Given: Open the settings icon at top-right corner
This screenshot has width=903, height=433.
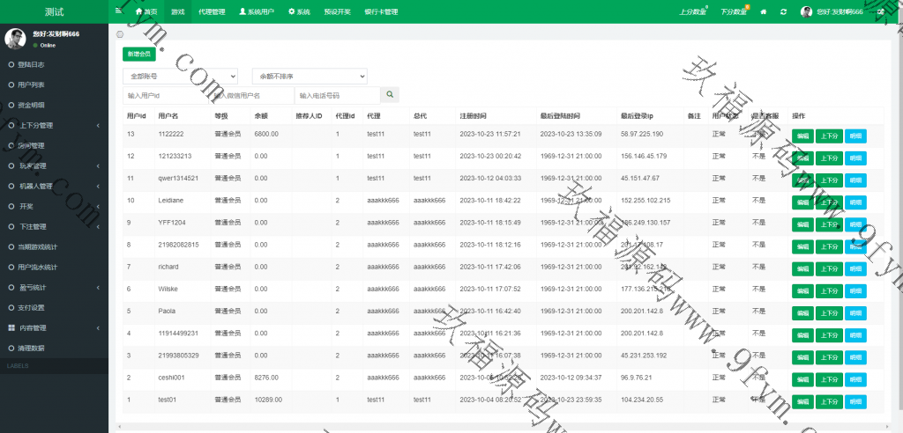Looking at the screenshot, I should [x=882, y=11].
